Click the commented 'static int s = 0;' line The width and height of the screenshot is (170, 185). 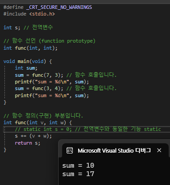(88, 129)
